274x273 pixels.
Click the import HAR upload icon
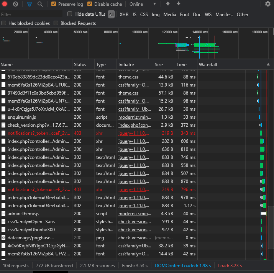(167, 4)
